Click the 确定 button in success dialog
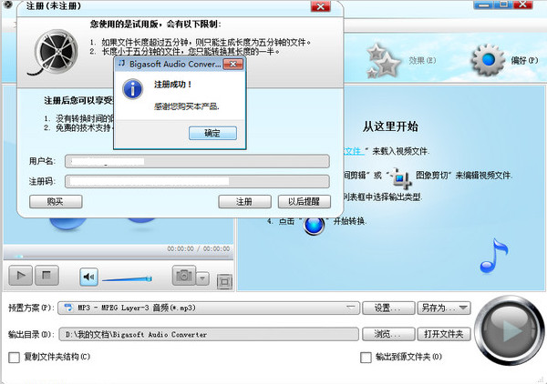547x384 pixels. click(212, 133)
